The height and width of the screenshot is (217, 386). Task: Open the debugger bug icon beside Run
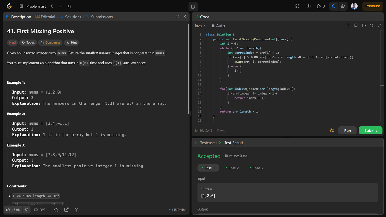(332, 131)
